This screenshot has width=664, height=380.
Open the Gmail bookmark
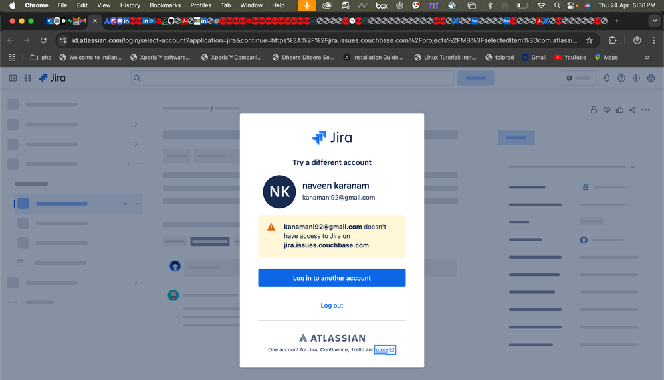click(534, 58)
